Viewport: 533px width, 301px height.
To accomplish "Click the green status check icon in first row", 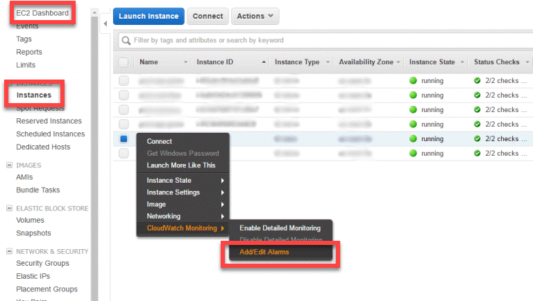I will pyautogui.click(x=477, y=81).
